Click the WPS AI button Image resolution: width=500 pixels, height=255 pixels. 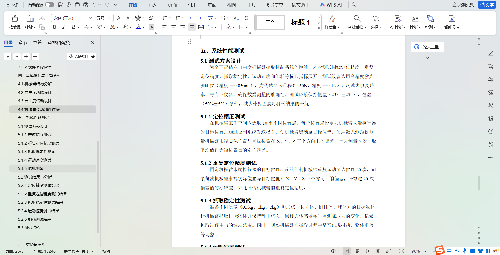pyautogui.click(x=331, y=5)
